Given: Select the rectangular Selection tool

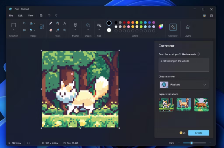Looking at the screenshot, I should coord(14,25).
